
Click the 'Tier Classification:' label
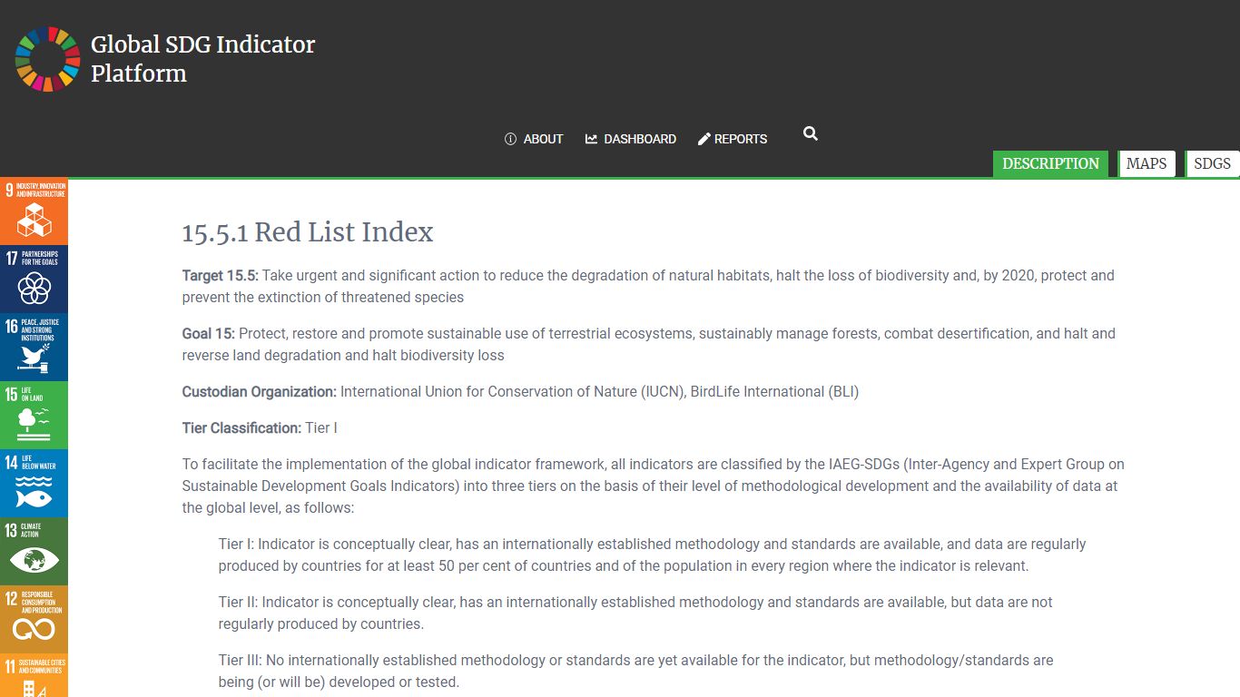point(241,427)
